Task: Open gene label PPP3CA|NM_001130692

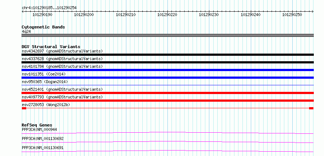Action: [43, 139]
